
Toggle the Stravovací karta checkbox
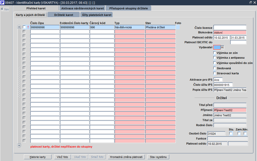pyautogui.click(x=215, y=73)
